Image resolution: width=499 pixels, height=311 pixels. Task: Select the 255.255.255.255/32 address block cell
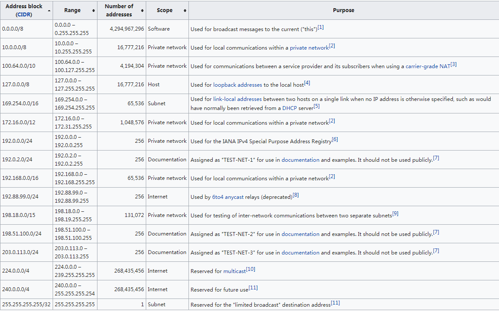coord(26,305)
